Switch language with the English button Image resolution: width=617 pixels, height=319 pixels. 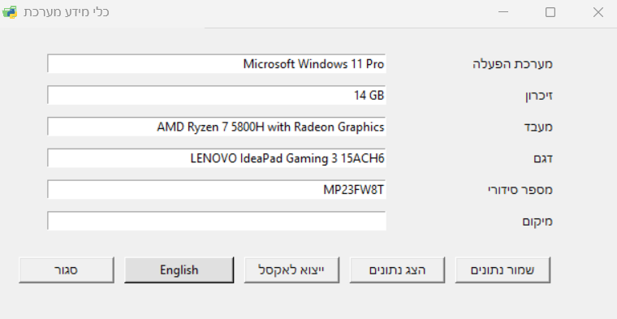[179, 270]
